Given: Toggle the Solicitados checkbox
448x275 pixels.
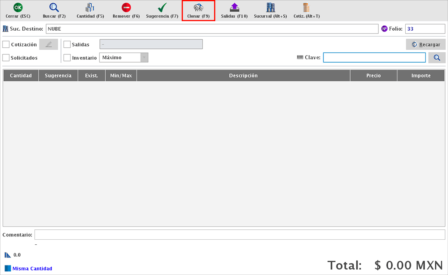Looking at the screenshot, I should tap(6, 58).
